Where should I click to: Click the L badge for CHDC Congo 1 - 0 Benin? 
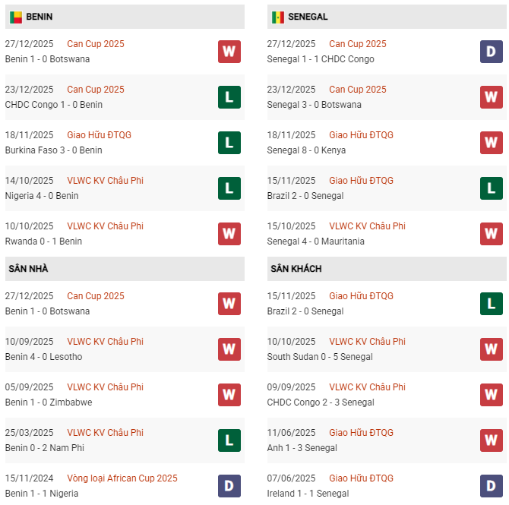(229, 97)
